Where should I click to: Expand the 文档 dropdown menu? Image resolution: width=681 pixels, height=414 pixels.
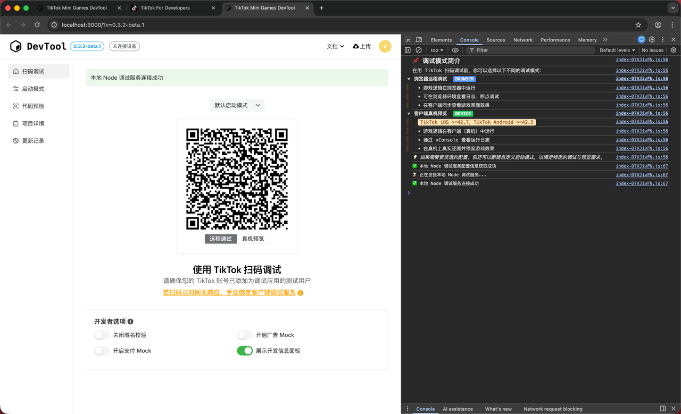tap(335, 46)
